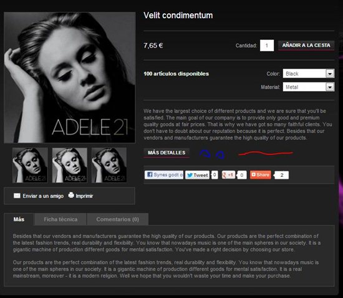
Task: Click the Twitter Tweet button
Action: coord(197,175)
